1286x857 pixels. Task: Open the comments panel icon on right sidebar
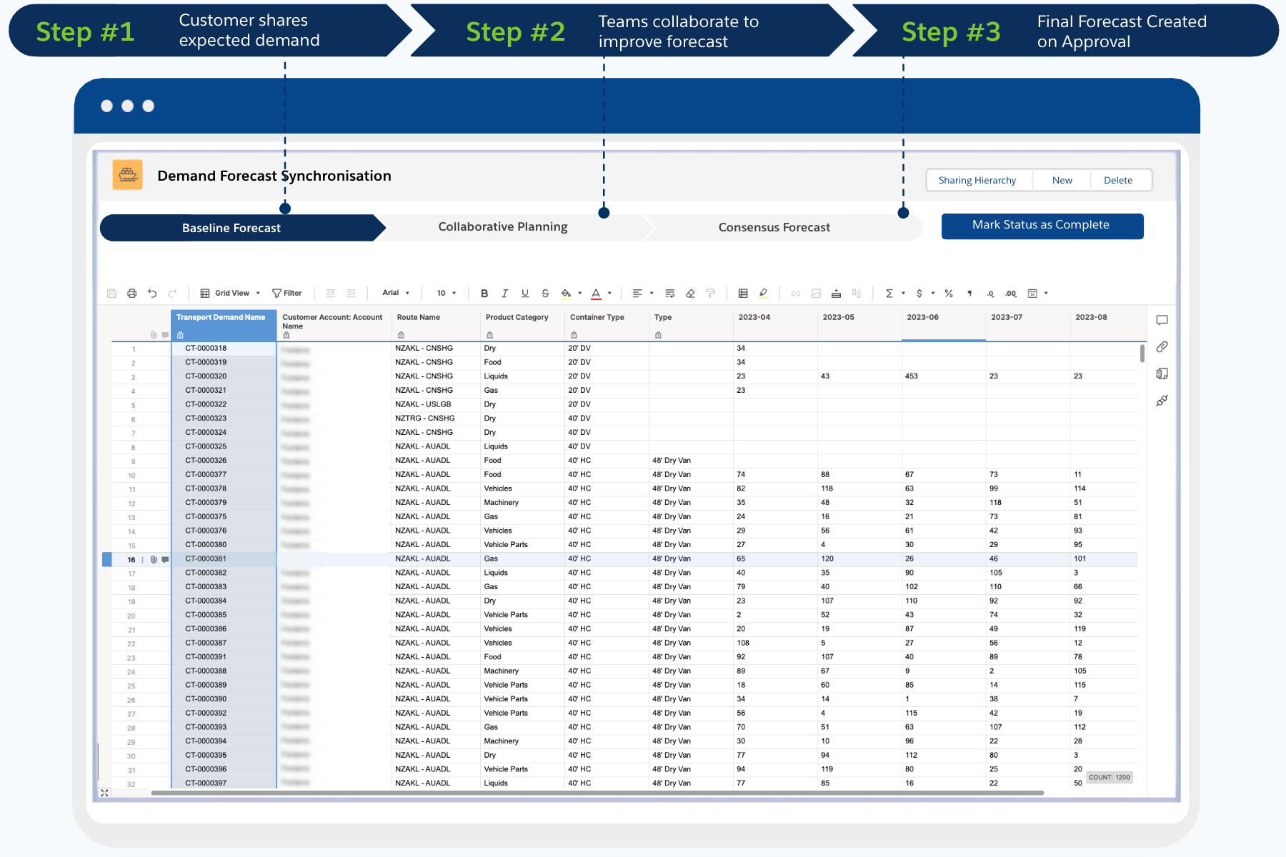(1162, 321)
